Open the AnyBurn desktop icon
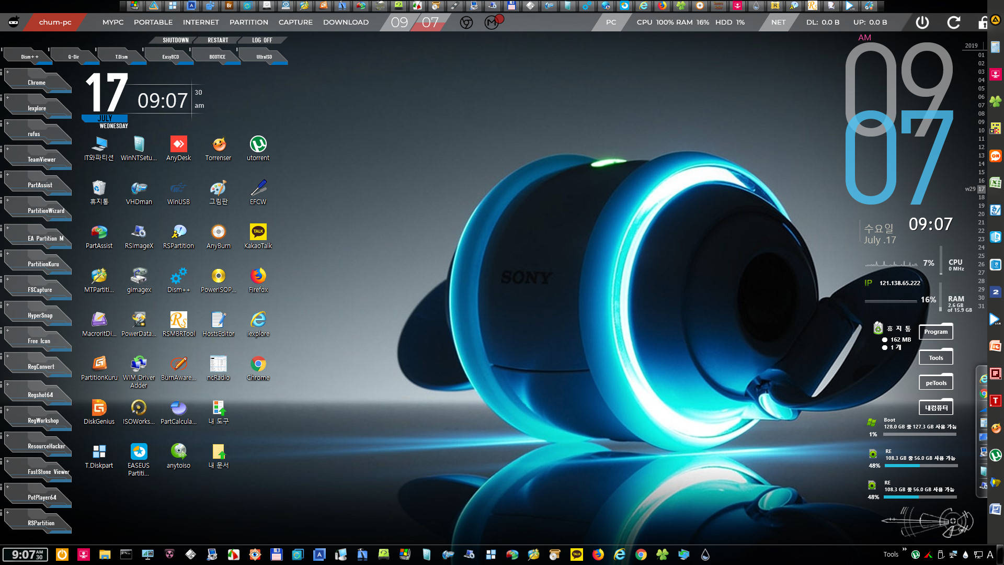Viewport: 1004px width, 565px height. coord(218,236)
